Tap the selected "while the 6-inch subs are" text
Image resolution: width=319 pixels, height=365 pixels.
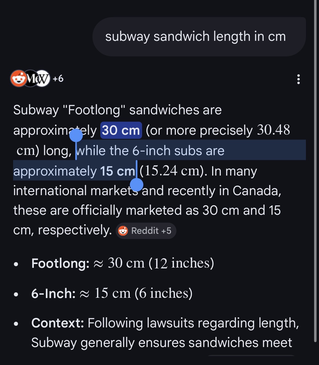click(x=150, y=151)
